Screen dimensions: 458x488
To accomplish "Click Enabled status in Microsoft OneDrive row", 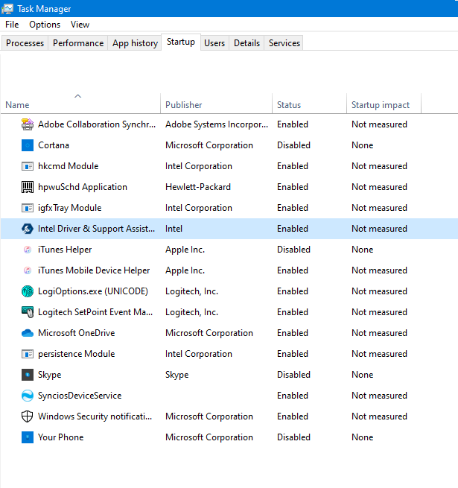I will [293, 333].
